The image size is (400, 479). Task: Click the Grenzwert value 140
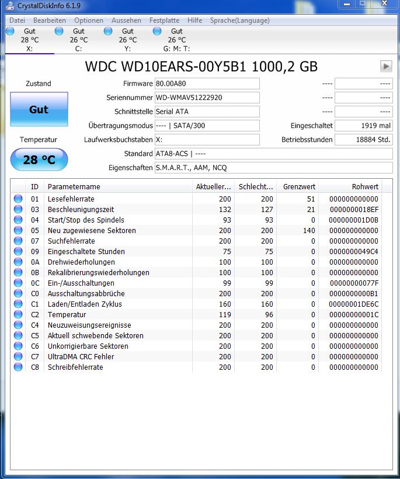pyautogui.click(x=309, y=230)
